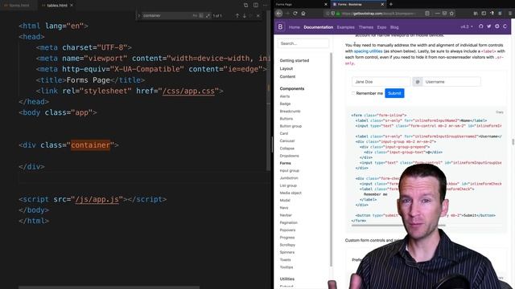
Task: Go to the Firefox home page icon
Action: pyautogui.click(x=303, y=14)
